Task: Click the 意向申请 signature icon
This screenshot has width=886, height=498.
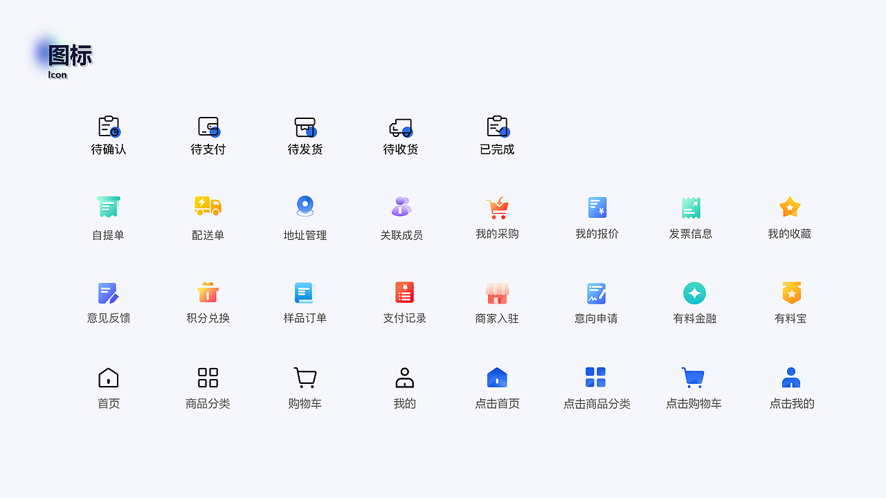Action: [596, 293]
